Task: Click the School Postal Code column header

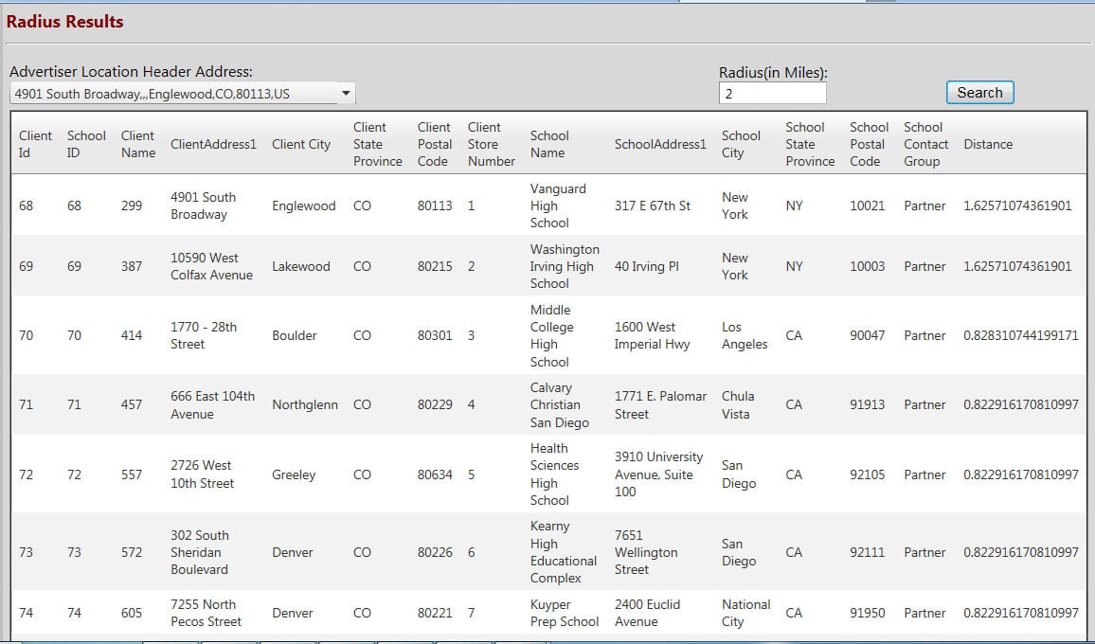Action: 869,144
